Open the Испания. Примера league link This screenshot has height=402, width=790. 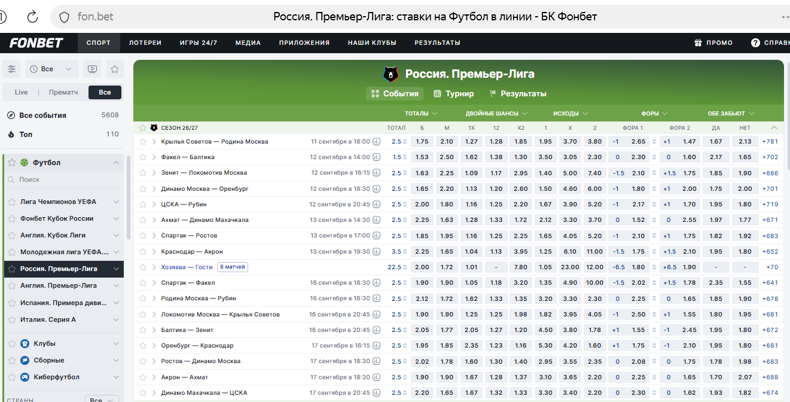coord(63,303)
